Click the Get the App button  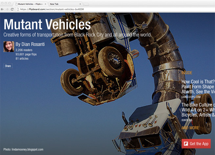(196, 144)
